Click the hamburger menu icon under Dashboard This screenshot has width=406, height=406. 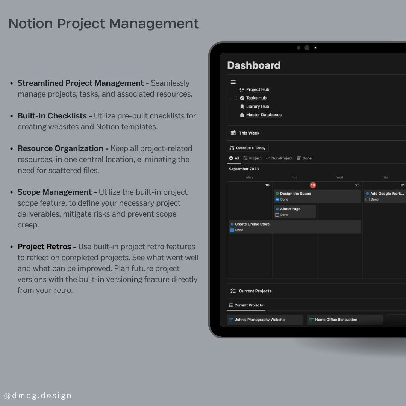tap(233, 82)
